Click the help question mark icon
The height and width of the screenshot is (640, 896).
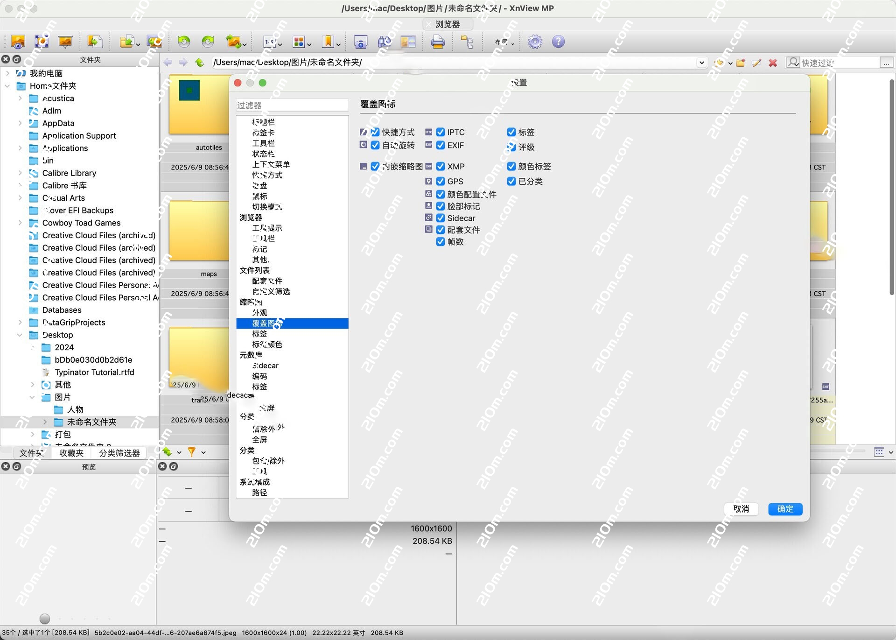click(x=558, y=42)
